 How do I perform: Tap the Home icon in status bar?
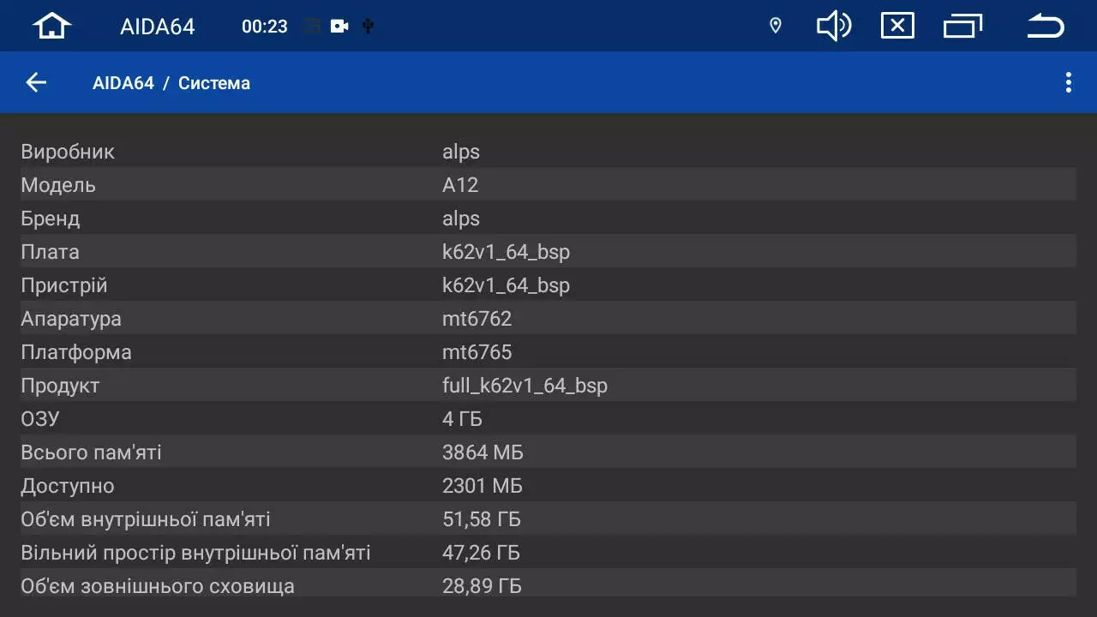tap(51, 27)
